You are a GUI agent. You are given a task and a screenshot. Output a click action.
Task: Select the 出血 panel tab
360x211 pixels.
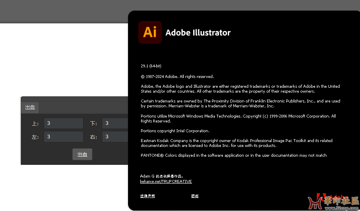pyautogui.click(x=30, y=107)
